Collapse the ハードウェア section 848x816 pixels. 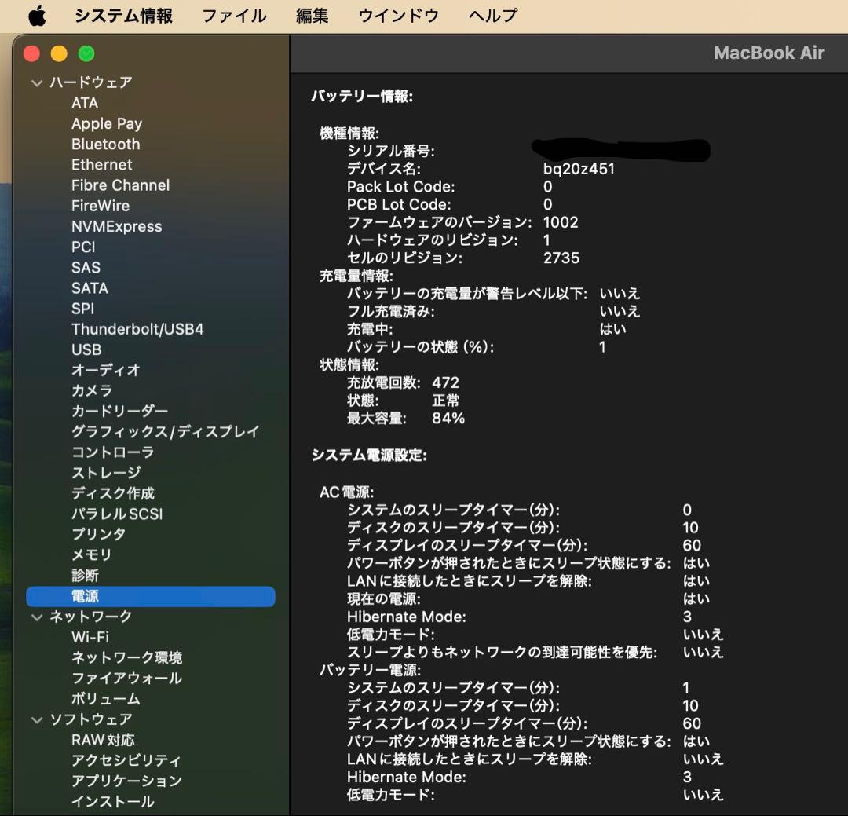(37, 82)
